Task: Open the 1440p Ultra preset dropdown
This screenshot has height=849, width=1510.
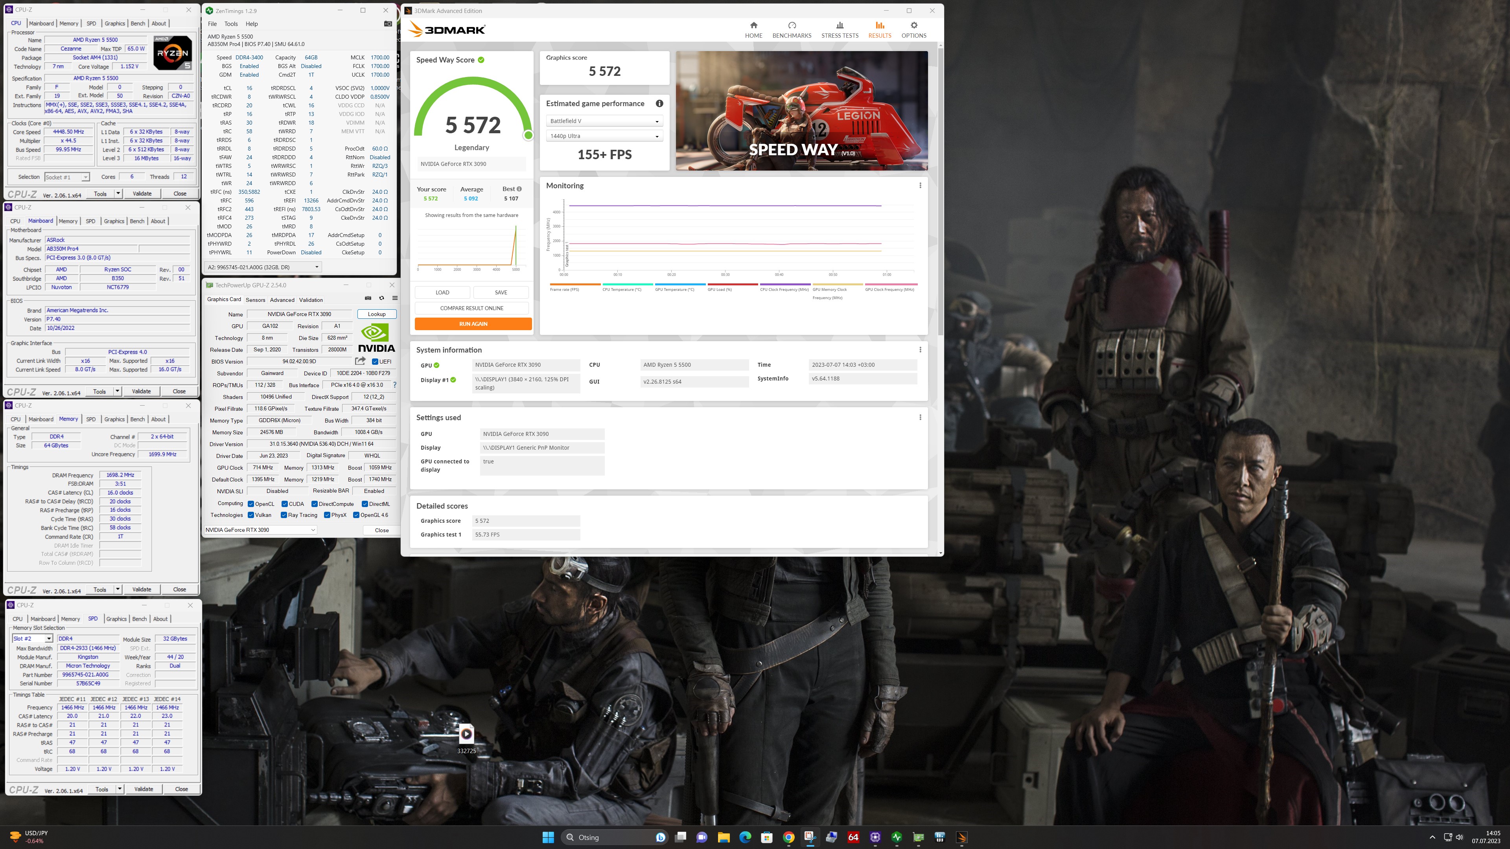Action: tap(604, 136)
